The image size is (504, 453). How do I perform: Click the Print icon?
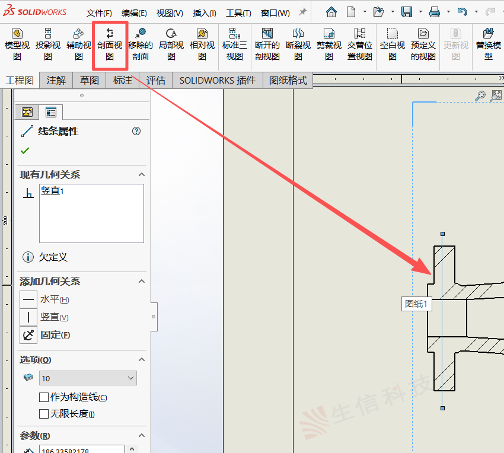tap(435, 12)
